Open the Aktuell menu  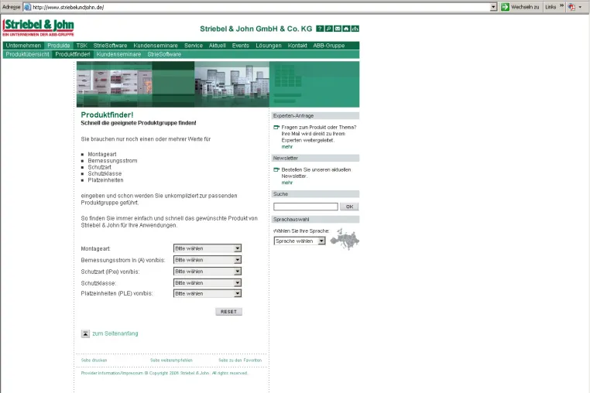pyautogui.click(x=217, y=46)
